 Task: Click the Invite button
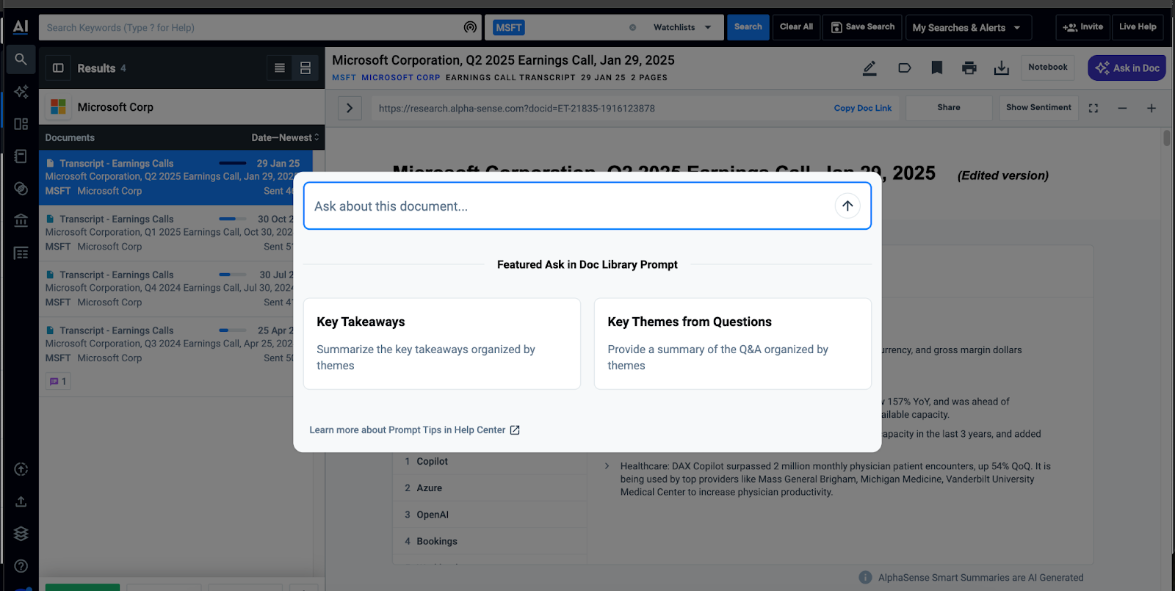pyautogui.click(x=1083, y=27)
